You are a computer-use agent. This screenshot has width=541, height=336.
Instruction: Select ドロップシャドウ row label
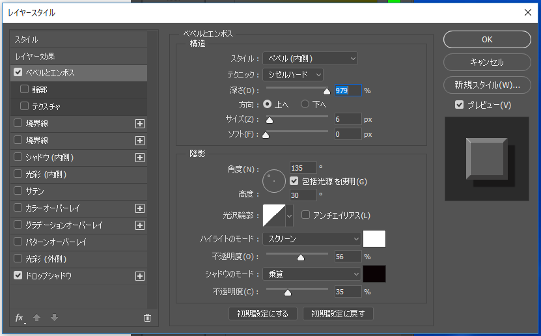click(x=48, y=275)
